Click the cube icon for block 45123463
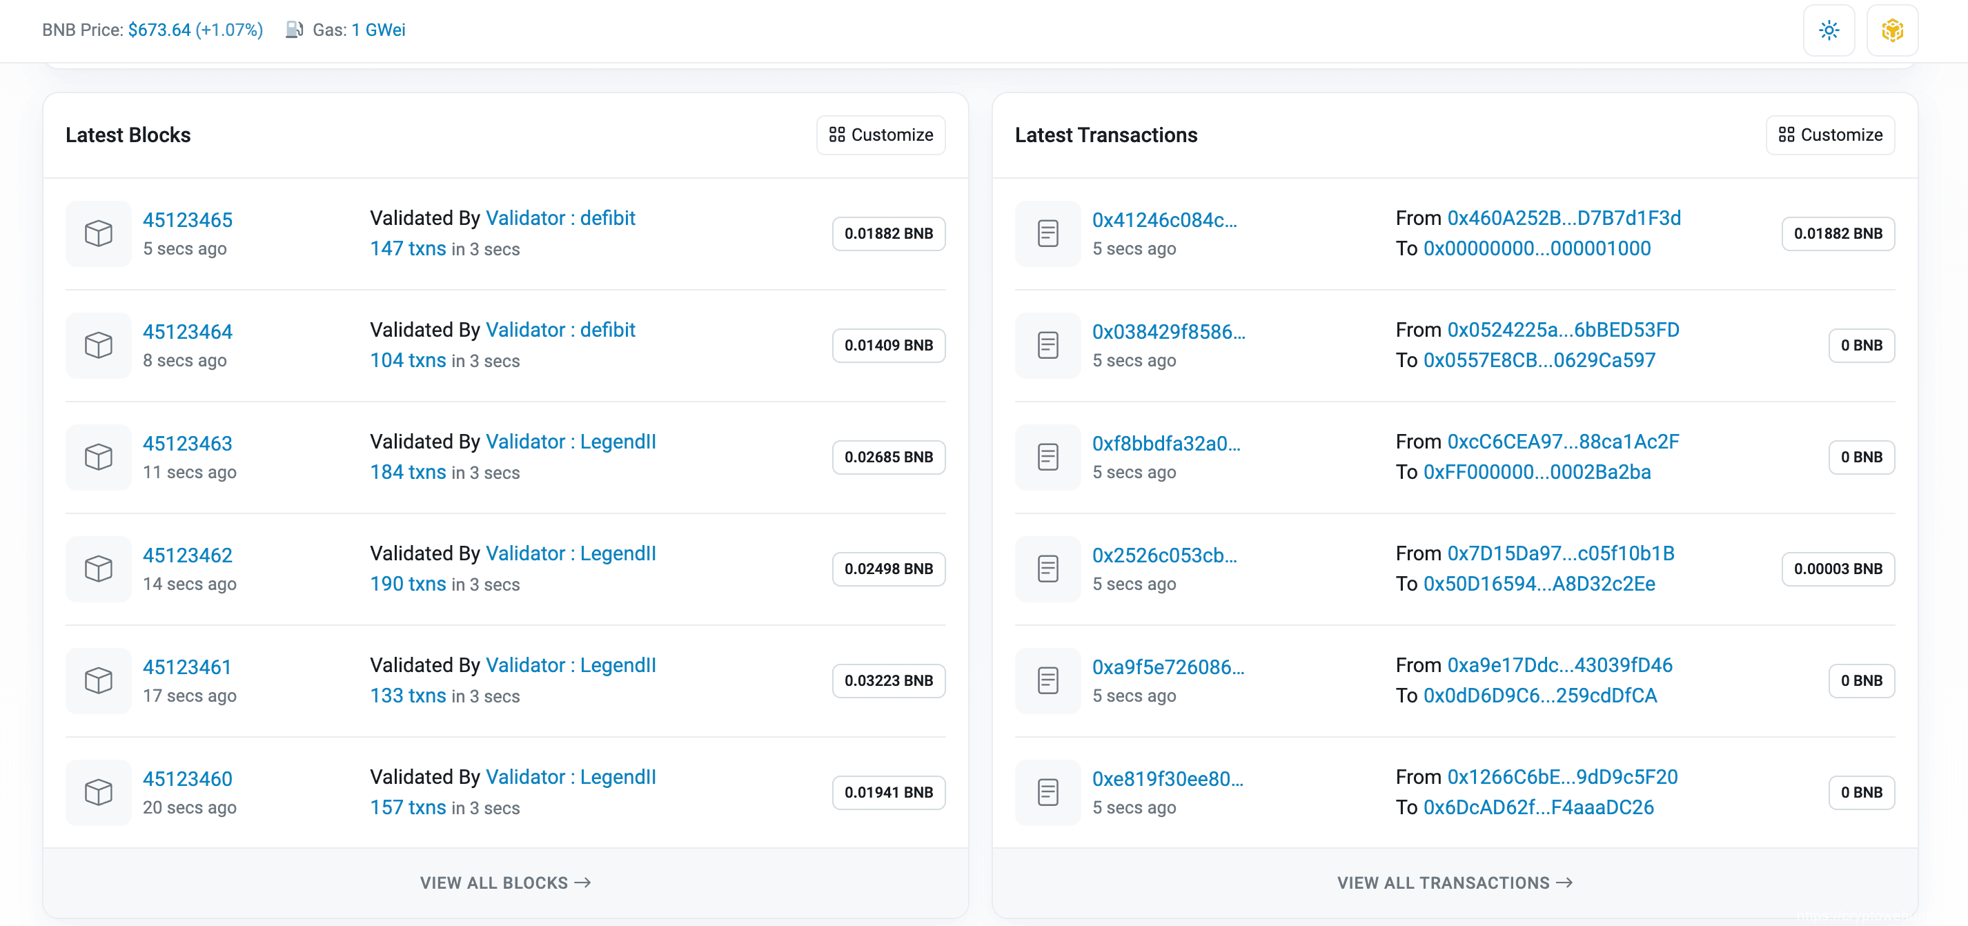This screenshot has height=926, width=1968. point(99,457)
